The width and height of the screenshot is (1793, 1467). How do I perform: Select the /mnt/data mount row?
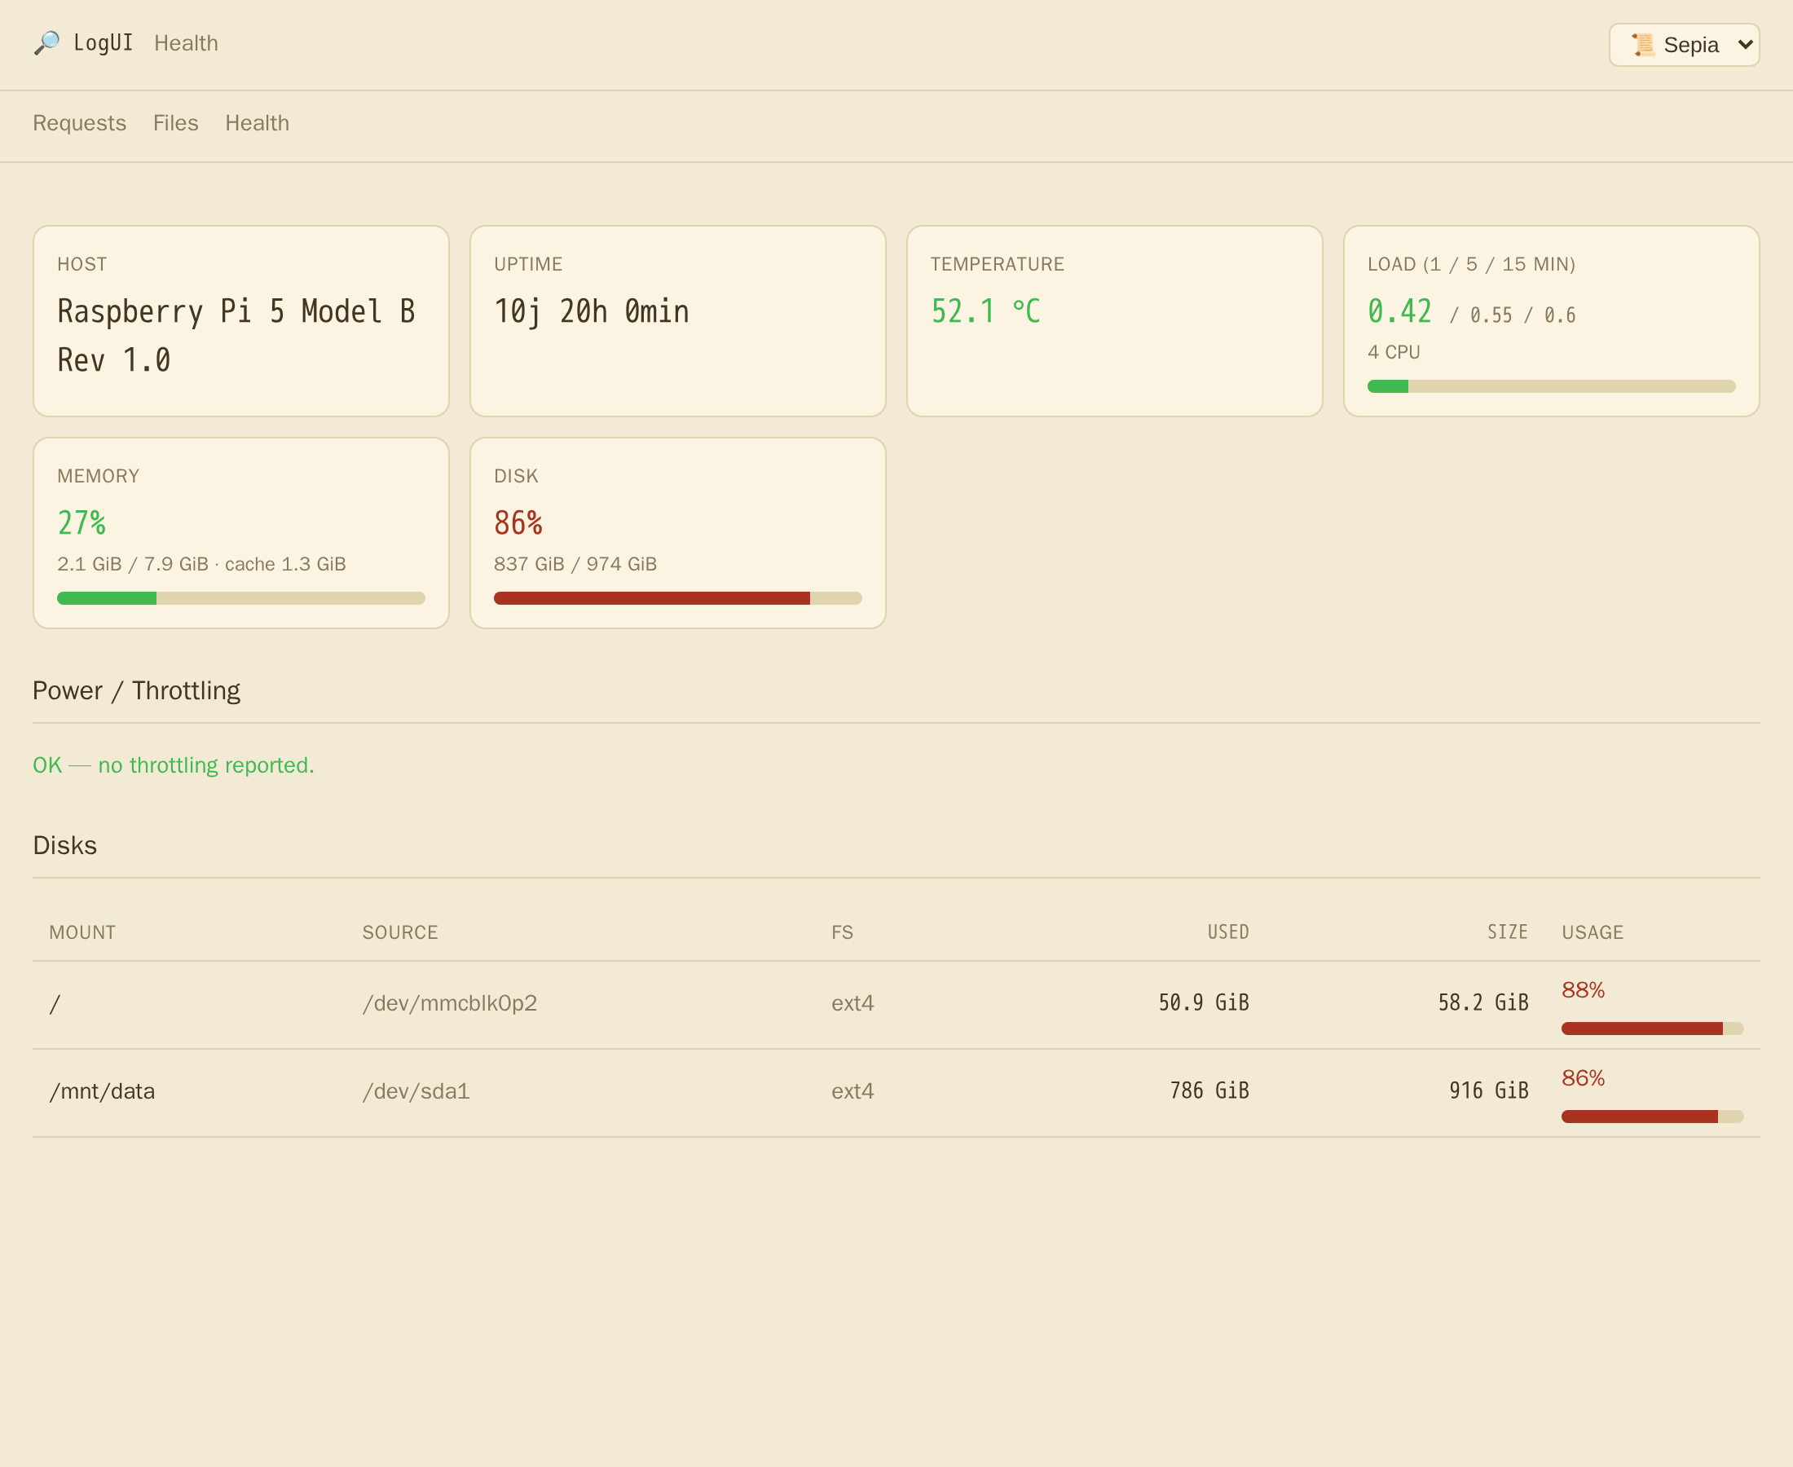point(896,1094)
